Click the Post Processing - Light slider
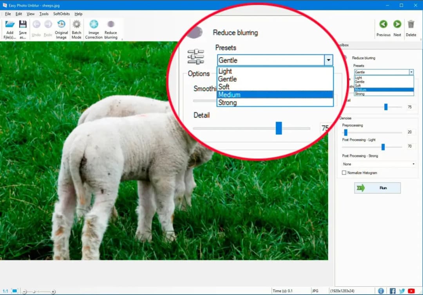This screenshot has height=295, width=423. (383, 147)
